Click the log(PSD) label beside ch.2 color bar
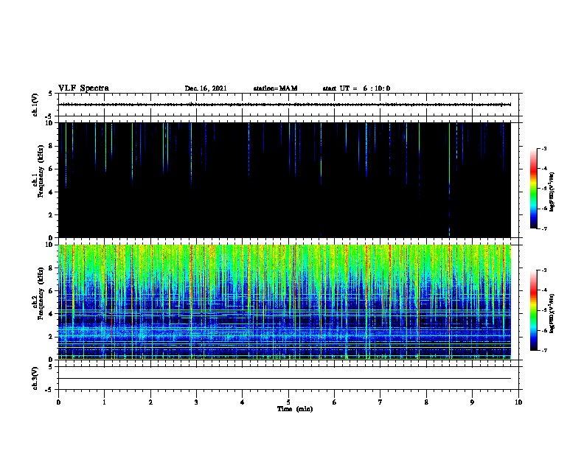The width and height of the screenshot is (584, 451). (x=552, y=314)
